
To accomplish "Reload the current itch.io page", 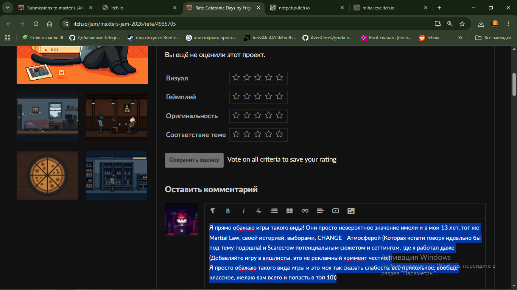I will 36,24.
